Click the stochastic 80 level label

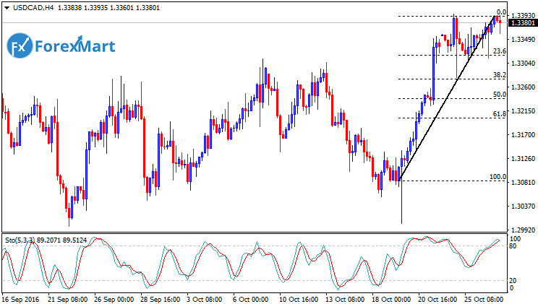coord(515,246)
